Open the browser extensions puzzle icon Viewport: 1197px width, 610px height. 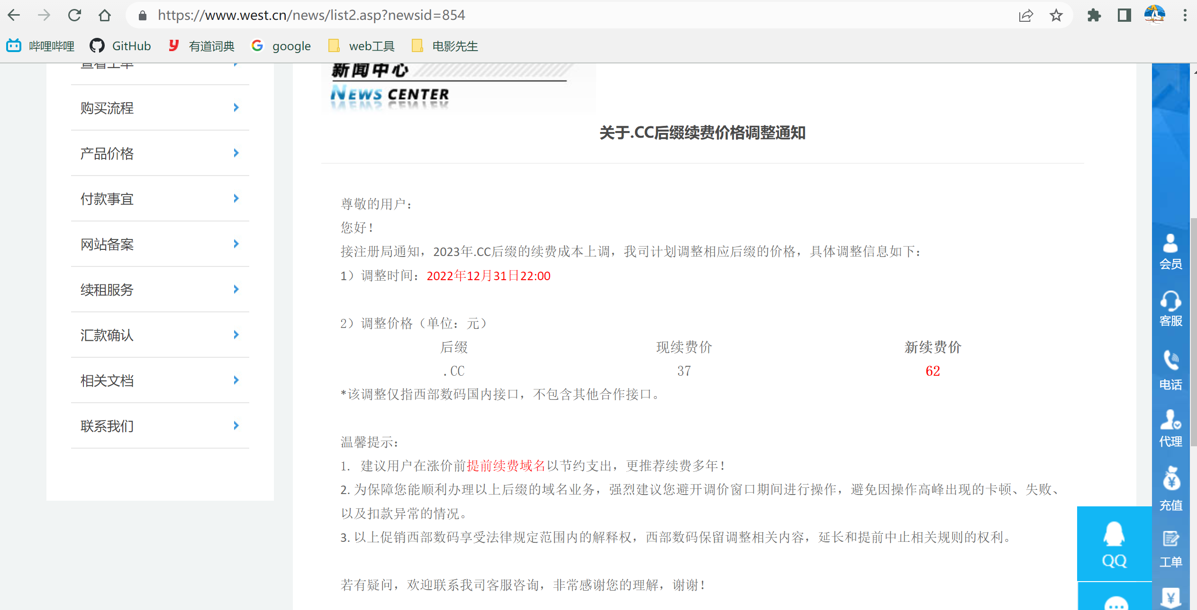click(x=1095, y=15)
